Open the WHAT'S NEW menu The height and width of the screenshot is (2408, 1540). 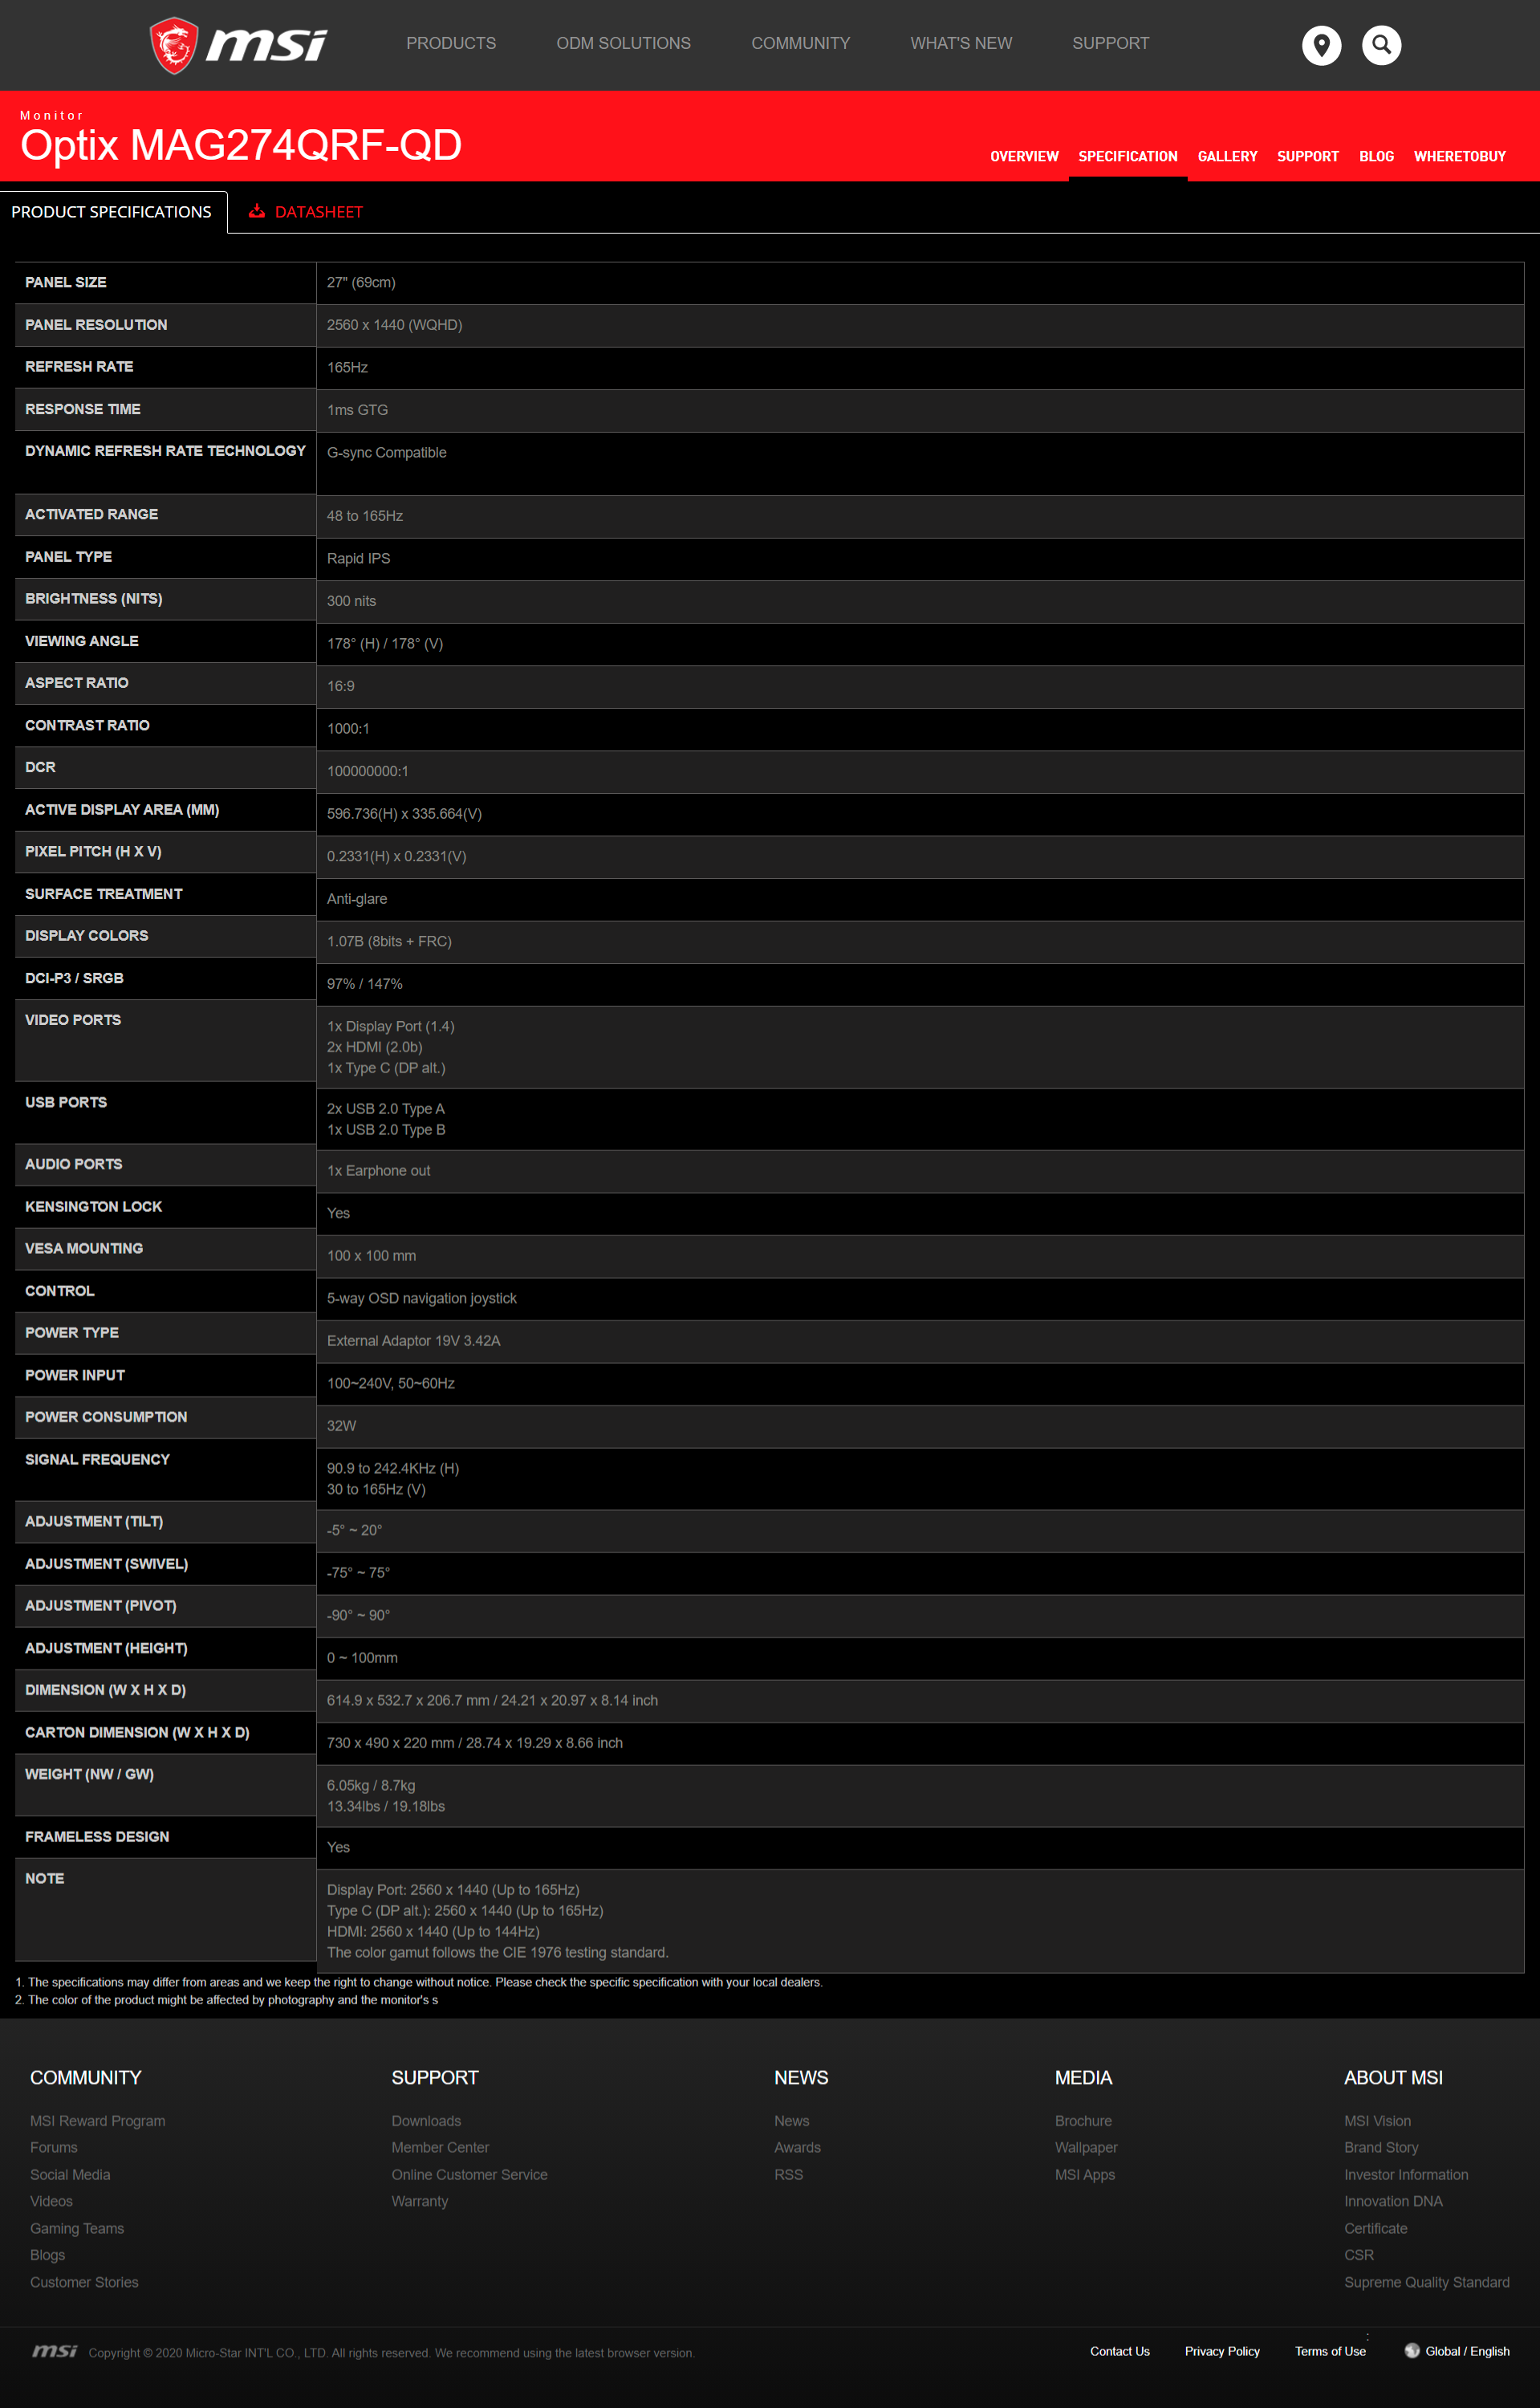[961, 43]
